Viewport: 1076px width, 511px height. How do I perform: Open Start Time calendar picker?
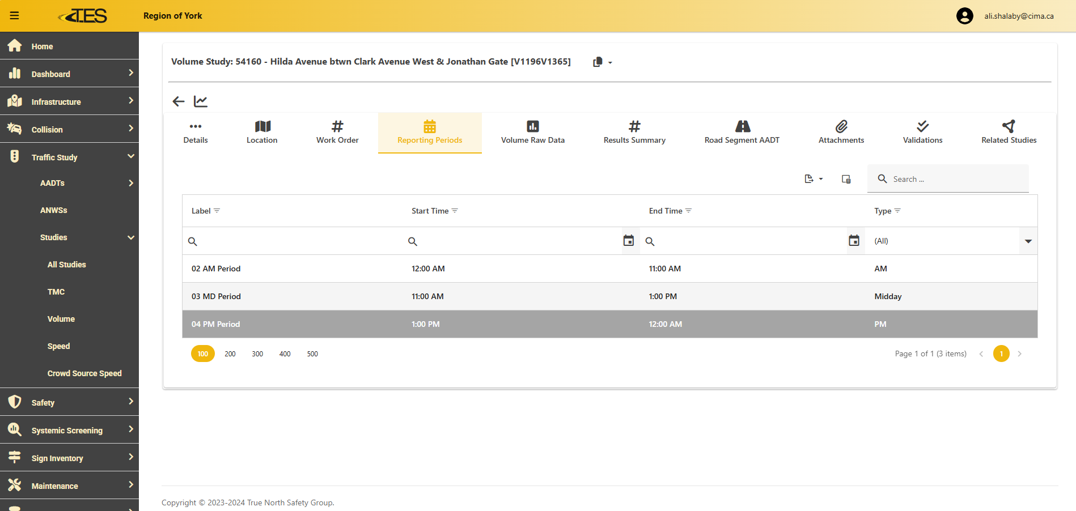(628, 241)
